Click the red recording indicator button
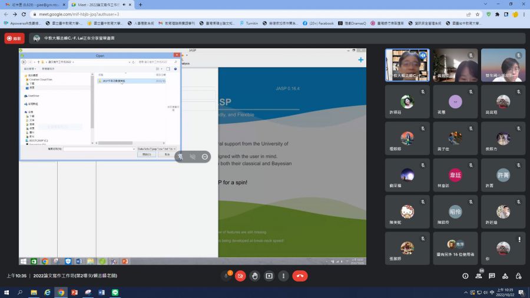The width and height of the screenshot is (530, 298). [x=15, y=38]
